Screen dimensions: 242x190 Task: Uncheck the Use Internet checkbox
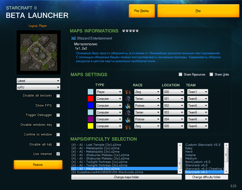58,154
